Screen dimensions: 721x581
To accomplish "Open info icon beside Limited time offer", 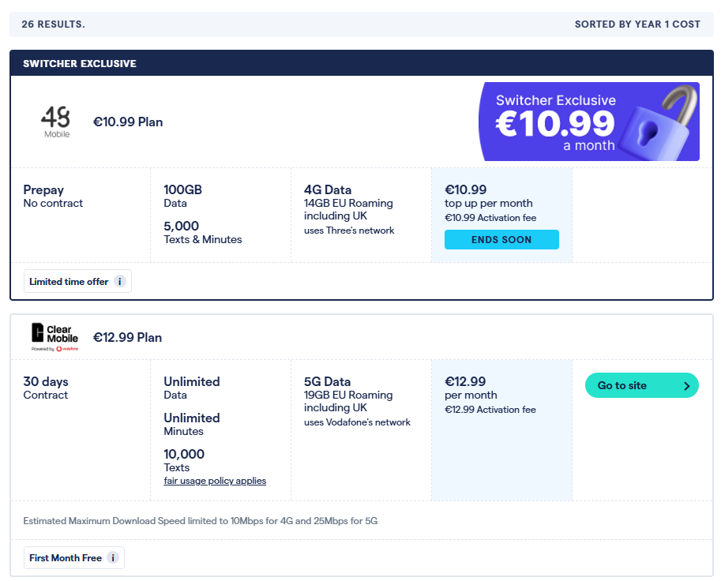I will [x=119, y=282].
